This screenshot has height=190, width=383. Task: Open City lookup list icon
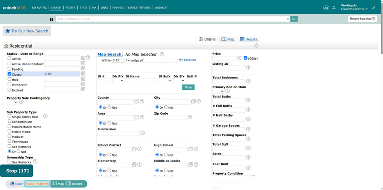[x=193, y=101]
